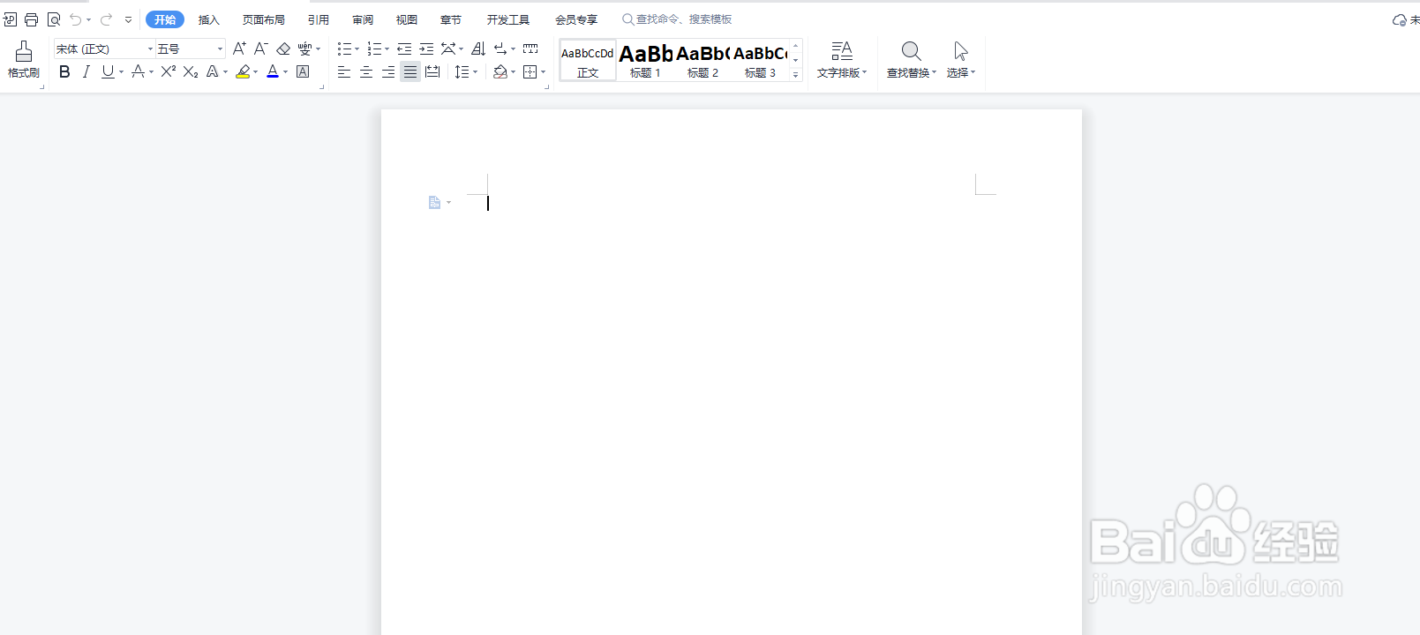Open undo history dropdown arrow

click(x=88, y=19)
